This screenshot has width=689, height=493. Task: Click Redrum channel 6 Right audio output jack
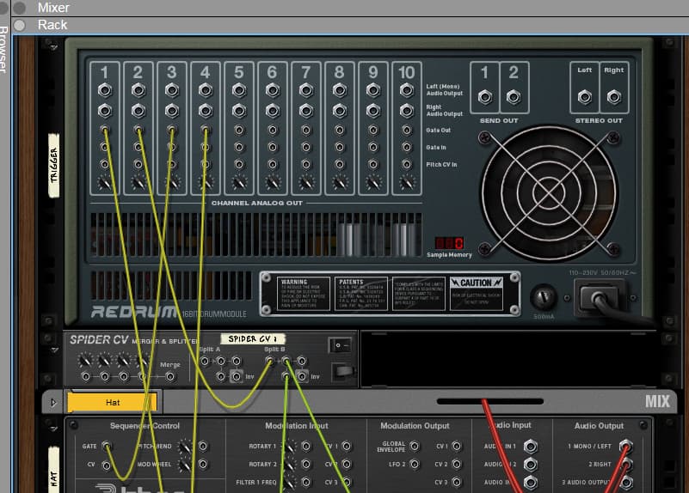(x=273, y=111)
